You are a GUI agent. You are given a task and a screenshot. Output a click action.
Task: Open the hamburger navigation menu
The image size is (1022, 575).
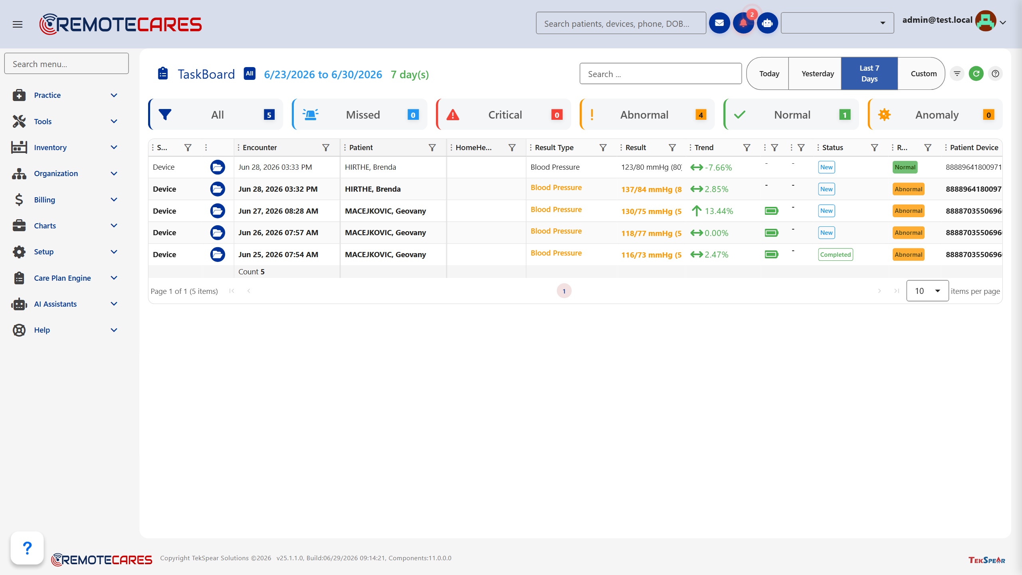[18, 24]
